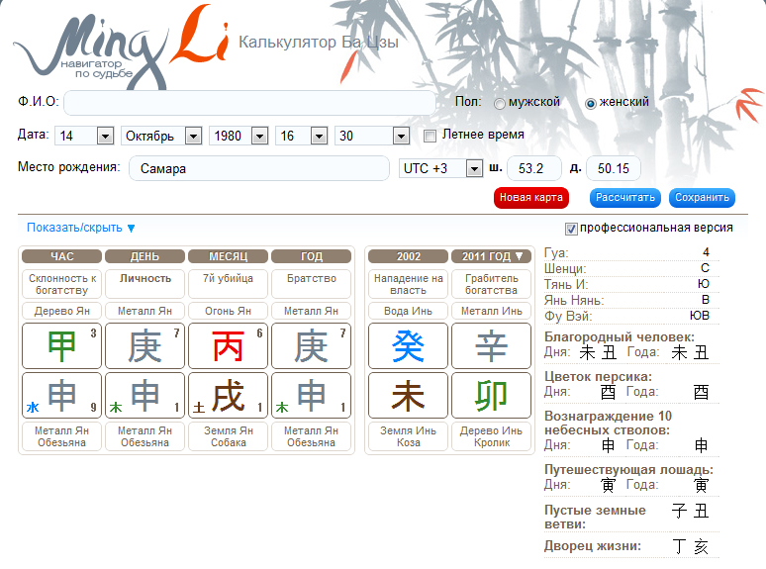Click the Вода Инь label

click(x=408, y=311)
